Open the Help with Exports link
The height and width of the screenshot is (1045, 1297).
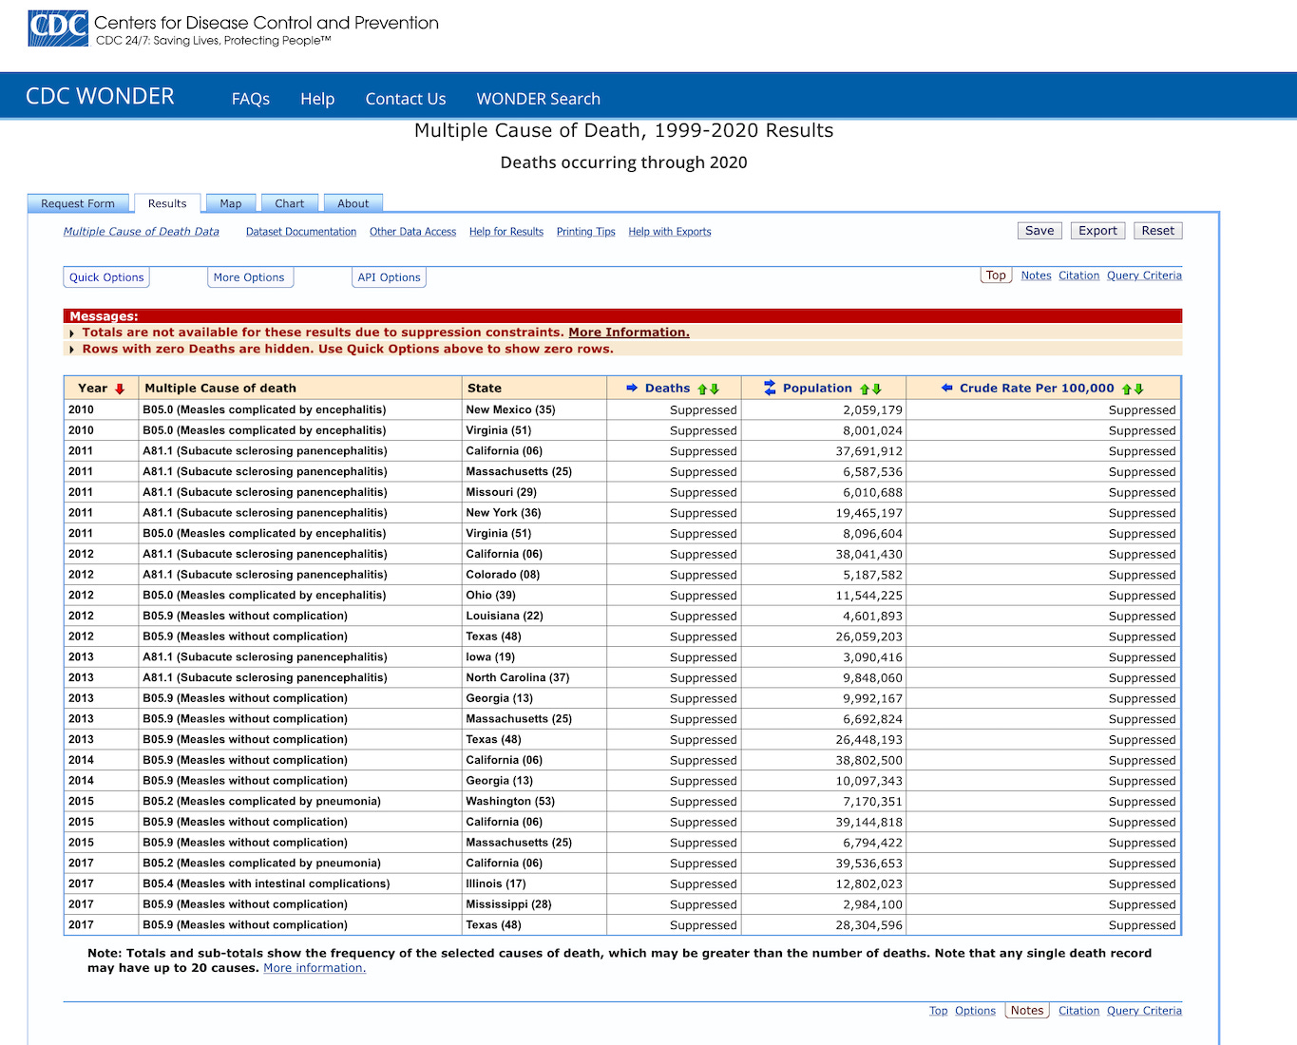pyautogui.click(x=670, y=232)
